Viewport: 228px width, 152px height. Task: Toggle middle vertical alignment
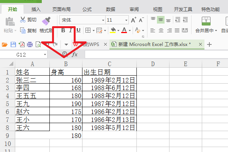[x=161, y=20]
